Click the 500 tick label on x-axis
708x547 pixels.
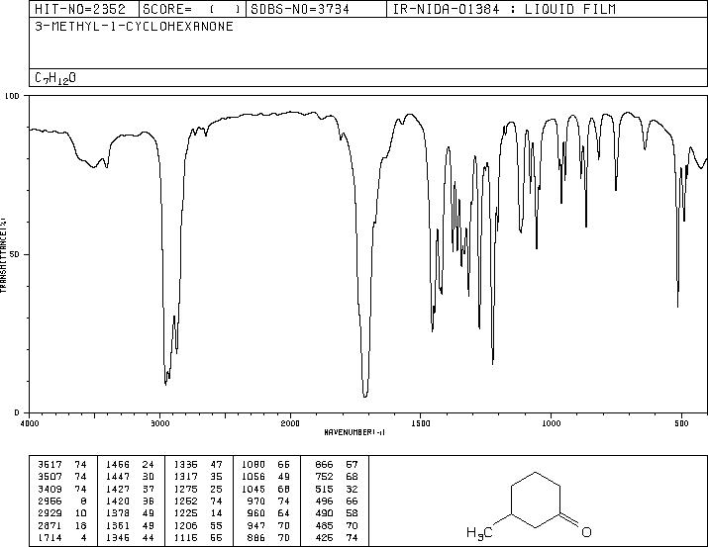click(x=681, y=423)
